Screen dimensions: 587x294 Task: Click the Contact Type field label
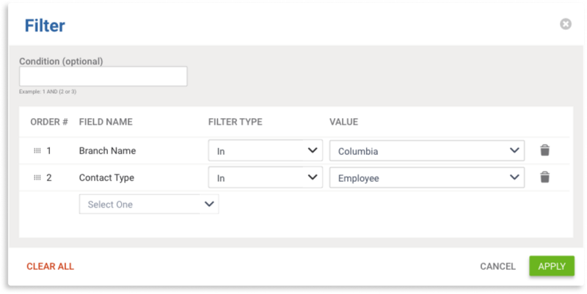(106, 177)
